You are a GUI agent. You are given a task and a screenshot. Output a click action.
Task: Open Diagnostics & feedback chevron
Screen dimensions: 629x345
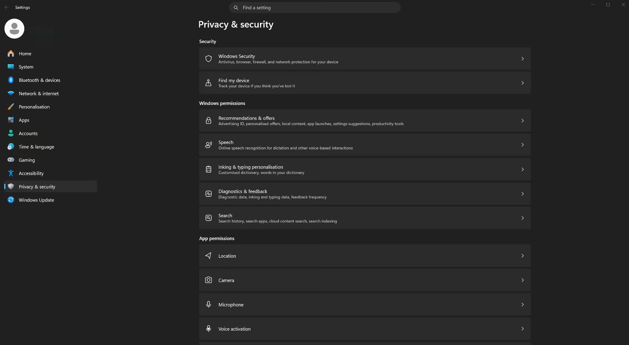522,194
